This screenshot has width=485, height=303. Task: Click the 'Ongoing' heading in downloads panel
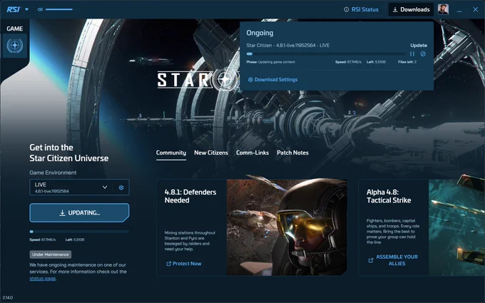click(x=260, y=33)
